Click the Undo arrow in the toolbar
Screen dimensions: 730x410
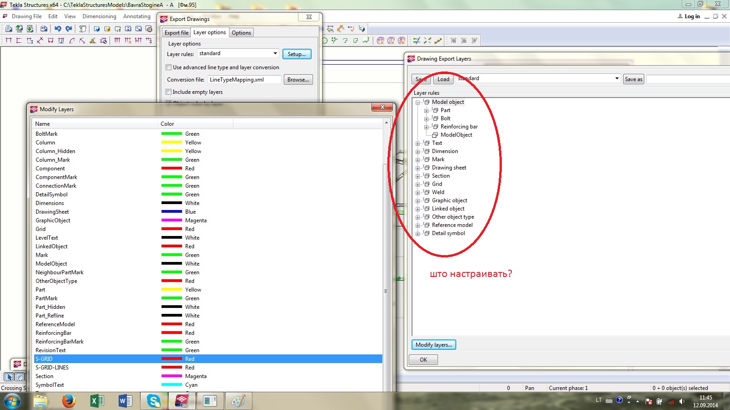click(58, 29)
